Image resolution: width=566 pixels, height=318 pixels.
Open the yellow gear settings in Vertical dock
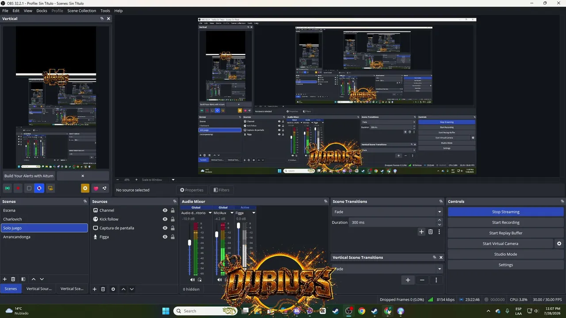85,188
